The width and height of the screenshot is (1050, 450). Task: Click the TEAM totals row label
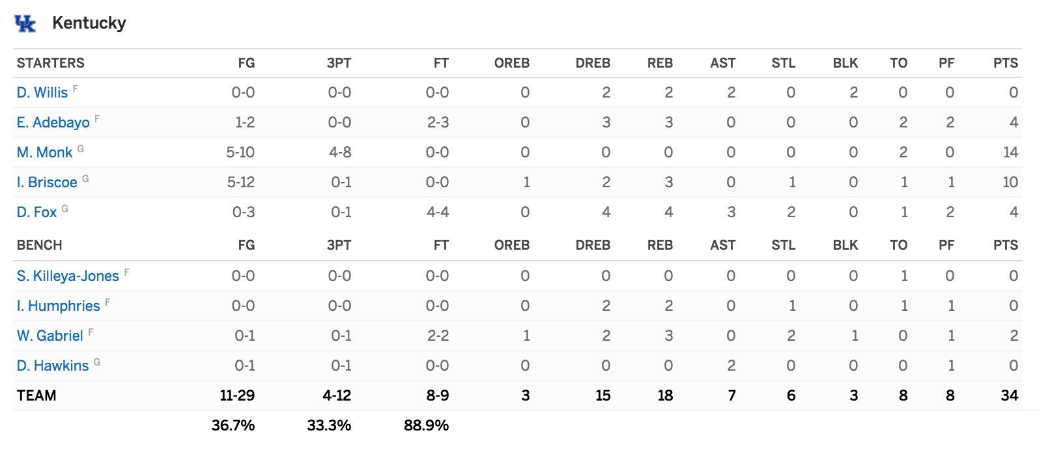pyautogui.click(x=36, y=395)
